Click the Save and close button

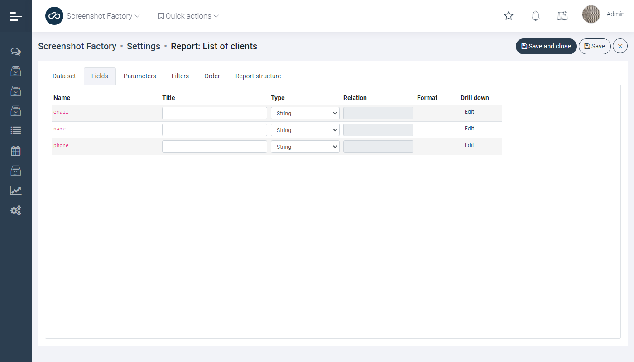(546, 46)
